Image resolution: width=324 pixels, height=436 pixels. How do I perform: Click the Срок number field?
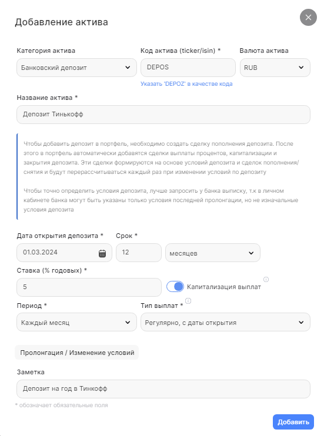tap(139, 253)
